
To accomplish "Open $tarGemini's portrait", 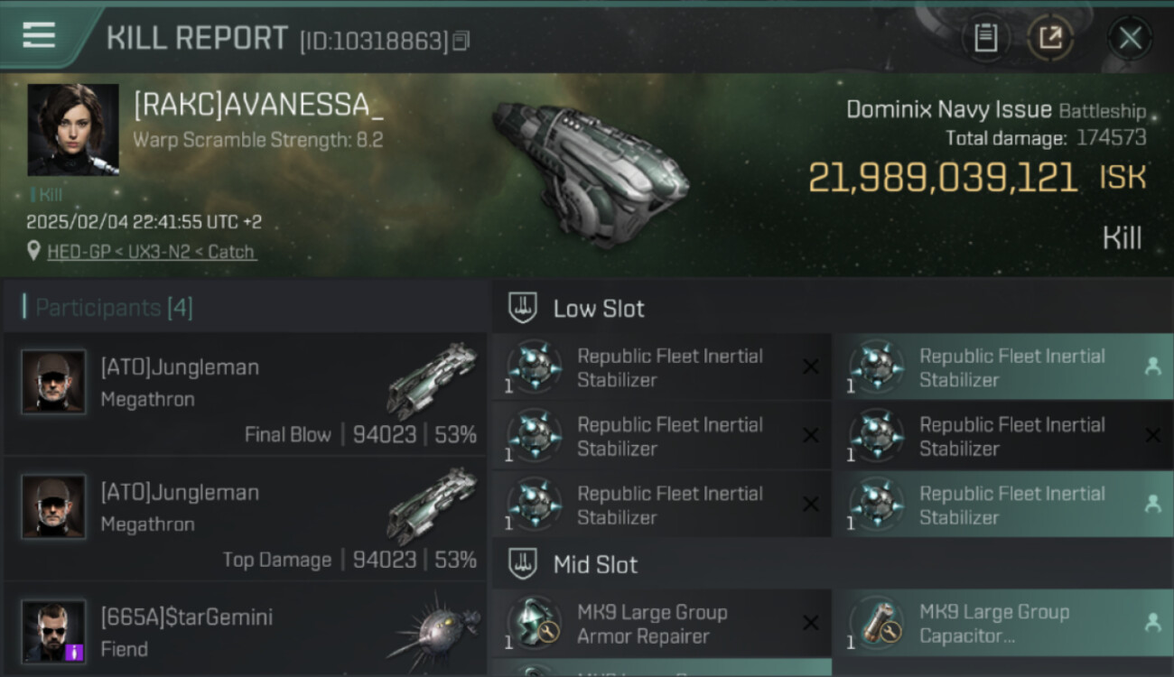I will [54, 631].
